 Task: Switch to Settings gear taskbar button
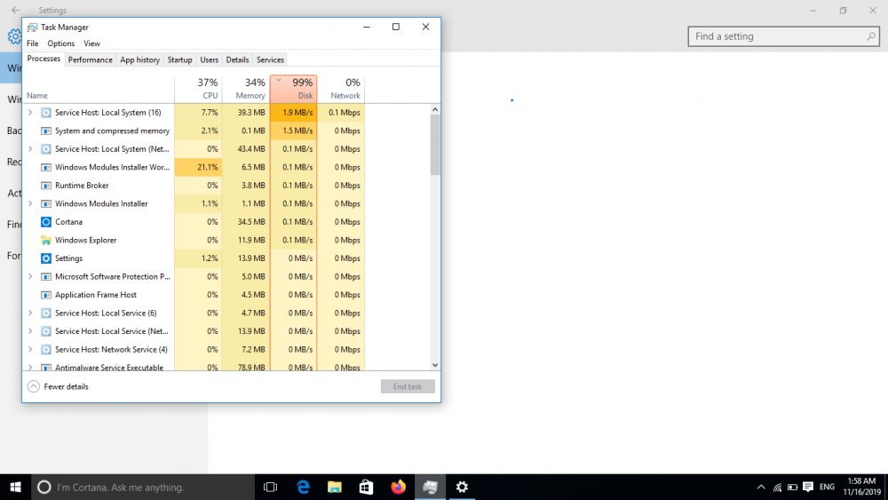[x=462, y=487]
